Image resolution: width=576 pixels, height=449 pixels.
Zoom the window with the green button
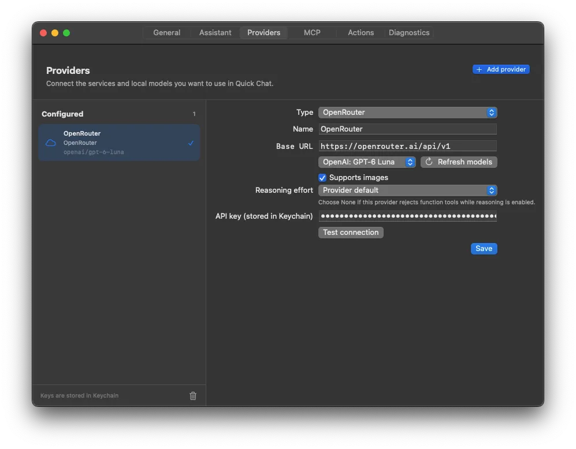(x=66, y=33)
